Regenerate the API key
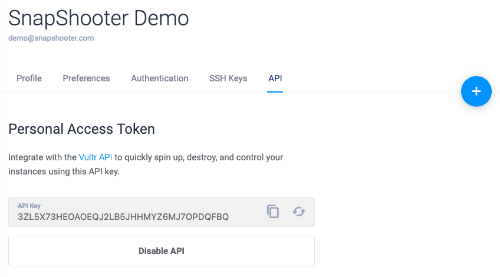This screenshot has height=277, width=500. (299, 212)
